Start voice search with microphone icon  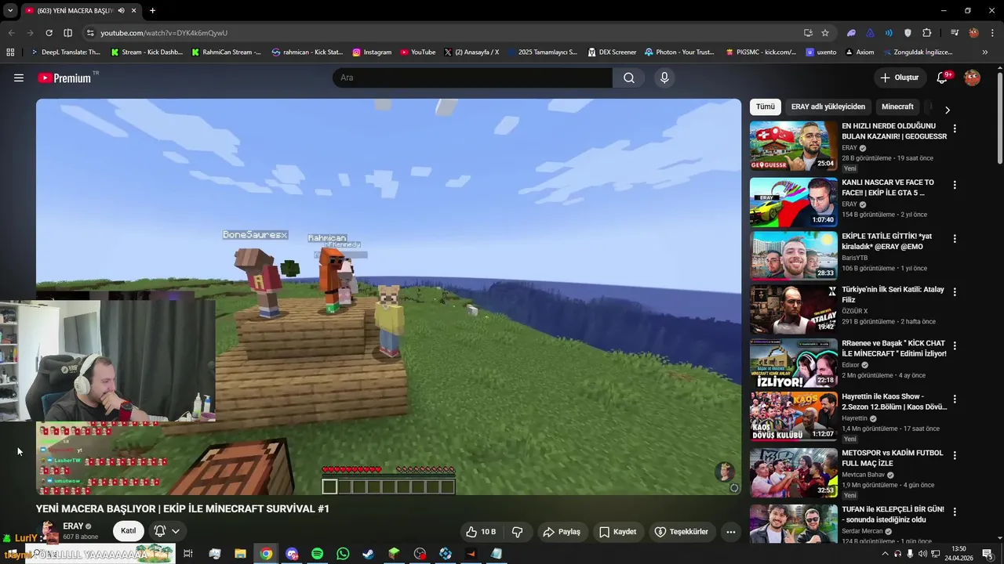click(x=664, y=78)
